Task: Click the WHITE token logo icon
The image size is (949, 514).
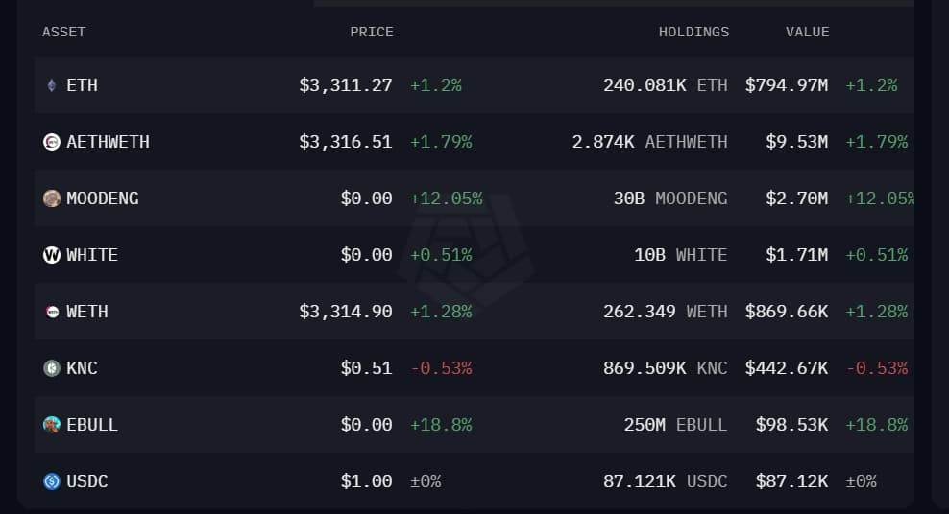Action: 52,255
